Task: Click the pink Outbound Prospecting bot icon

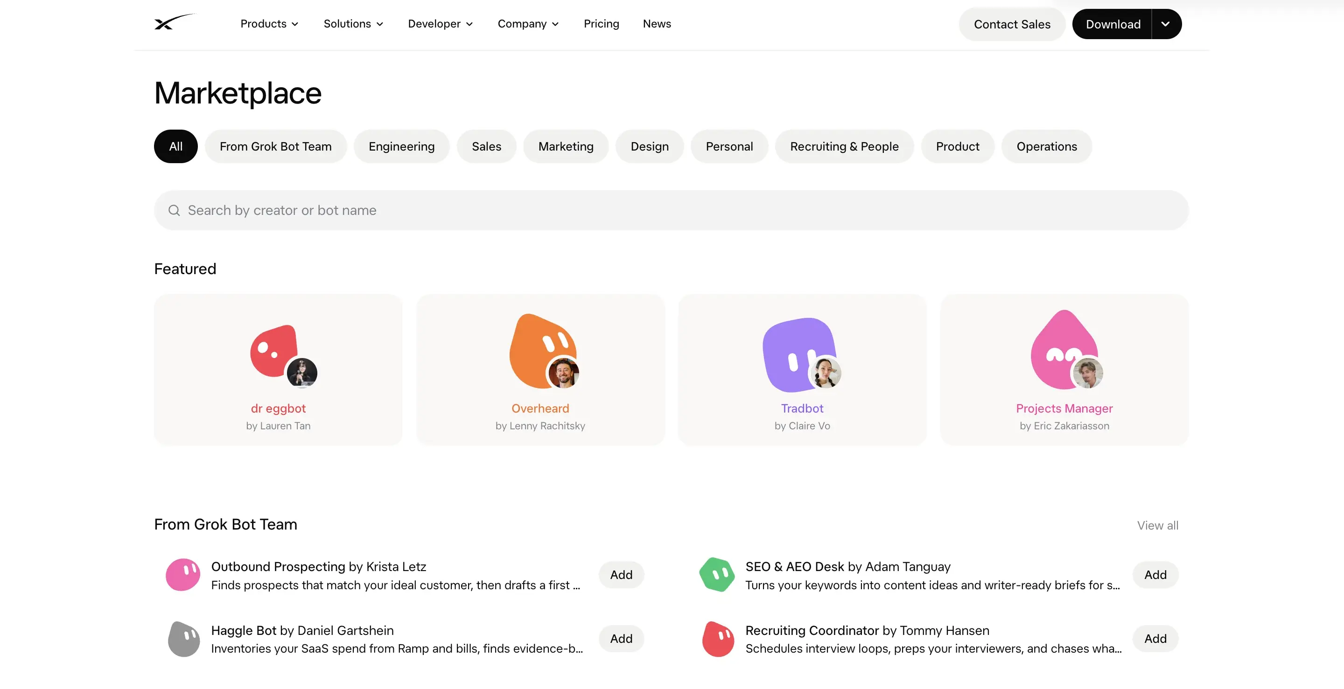Action: coord(183,575)
